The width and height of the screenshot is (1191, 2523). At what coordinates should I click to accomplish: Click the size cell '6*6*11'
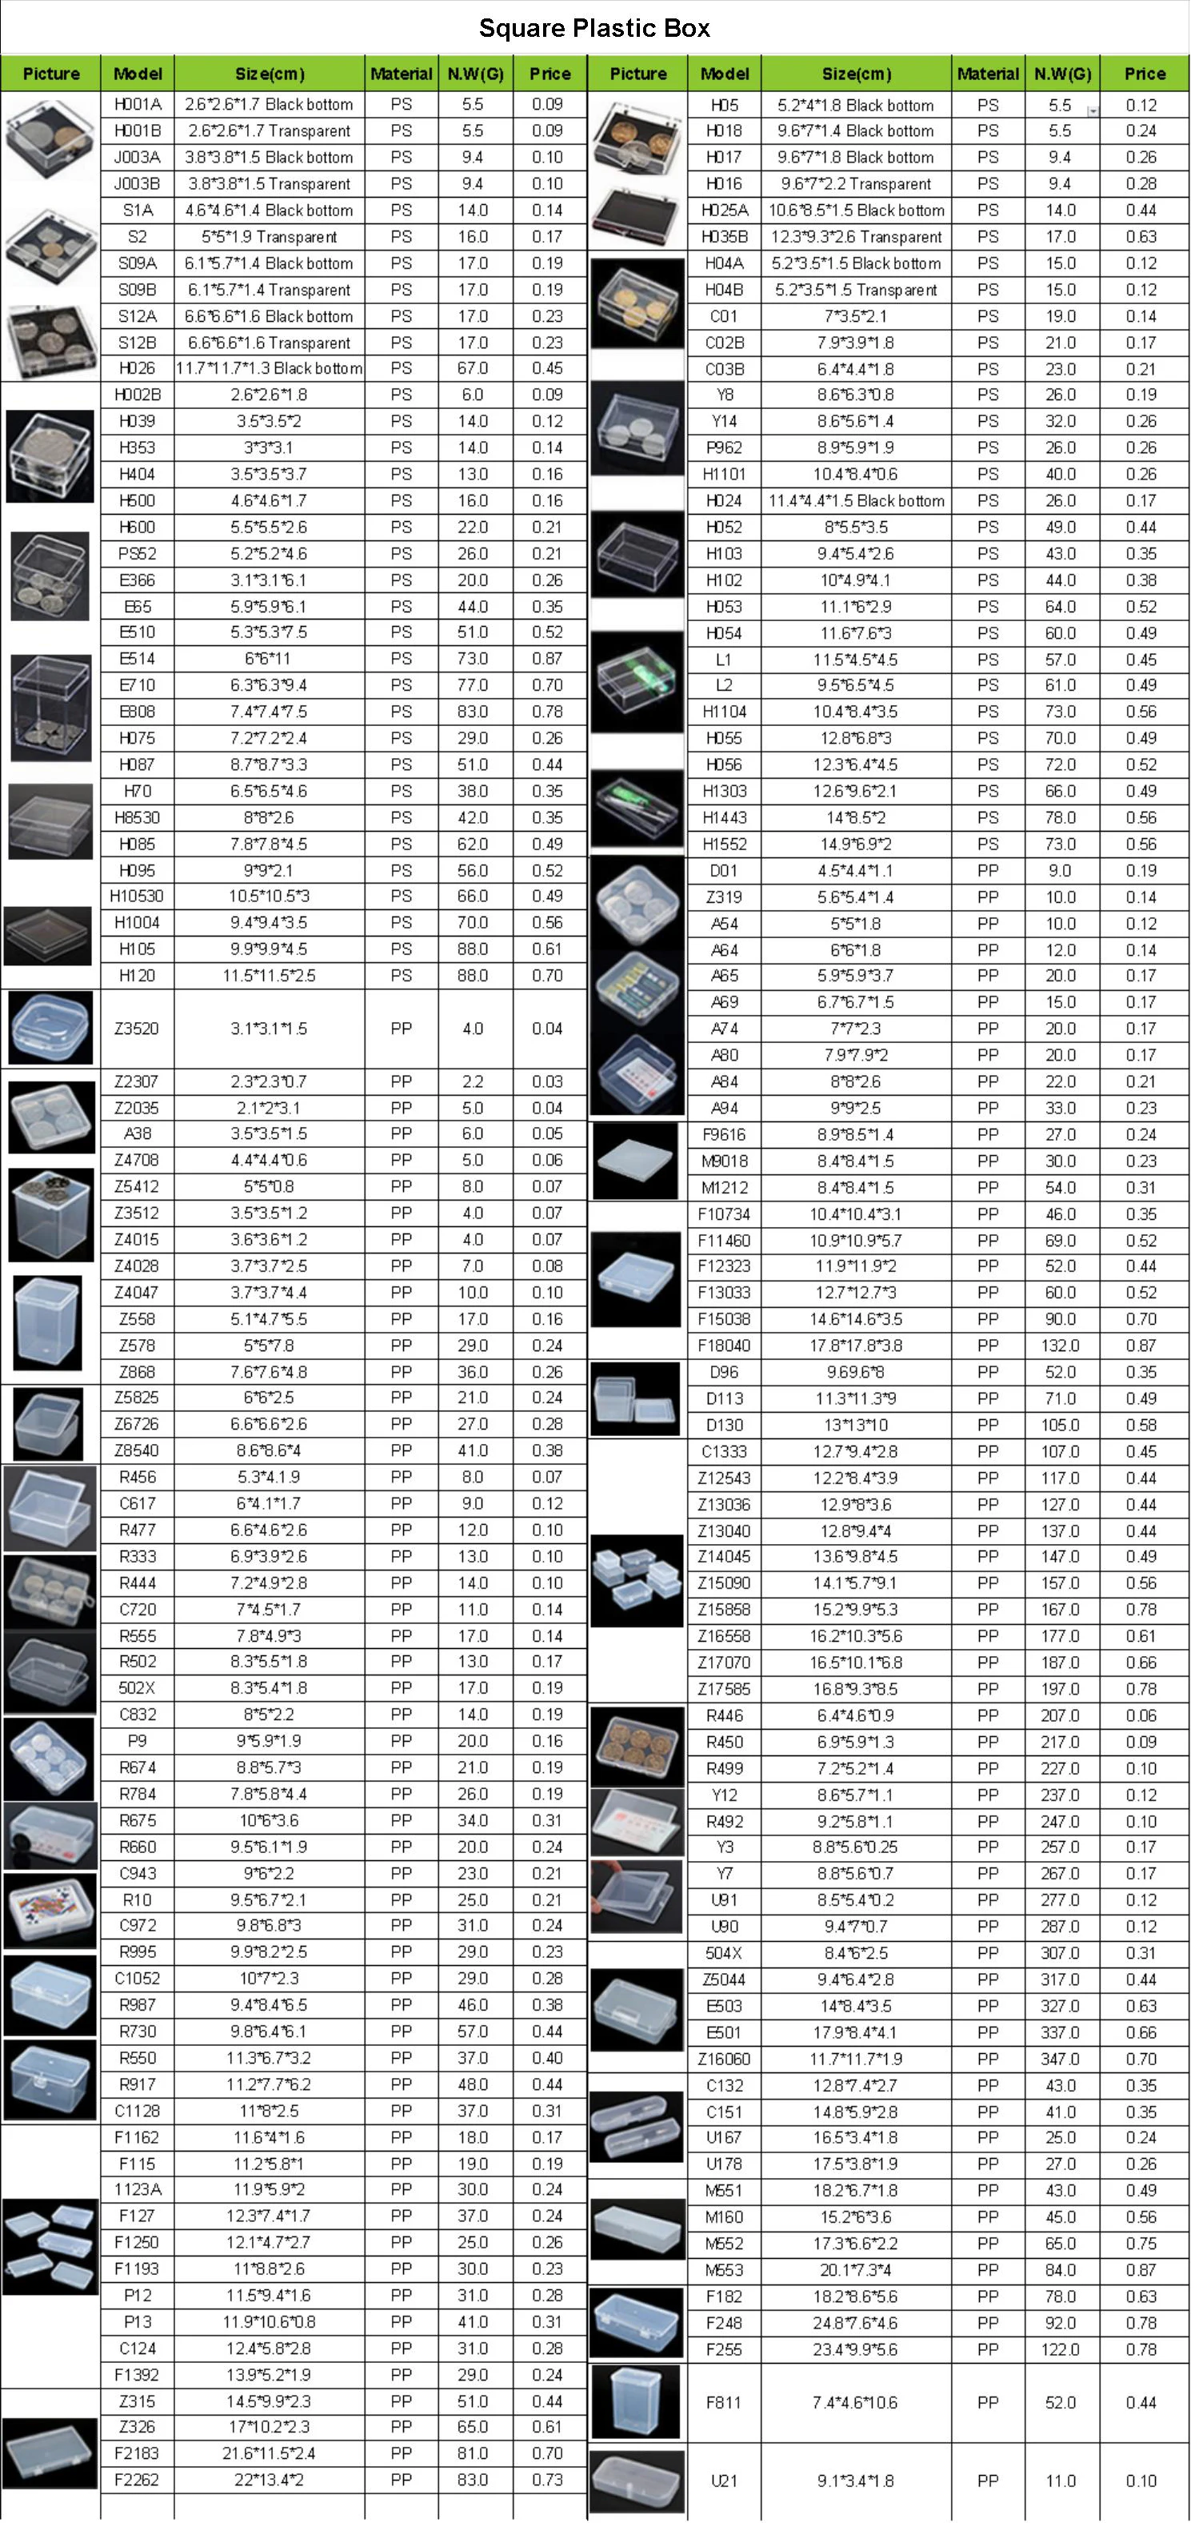269,659
